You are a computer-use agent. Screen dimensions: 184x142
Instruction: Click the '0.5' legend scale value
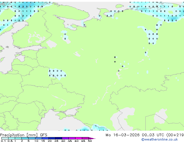(x=10, y=141)
